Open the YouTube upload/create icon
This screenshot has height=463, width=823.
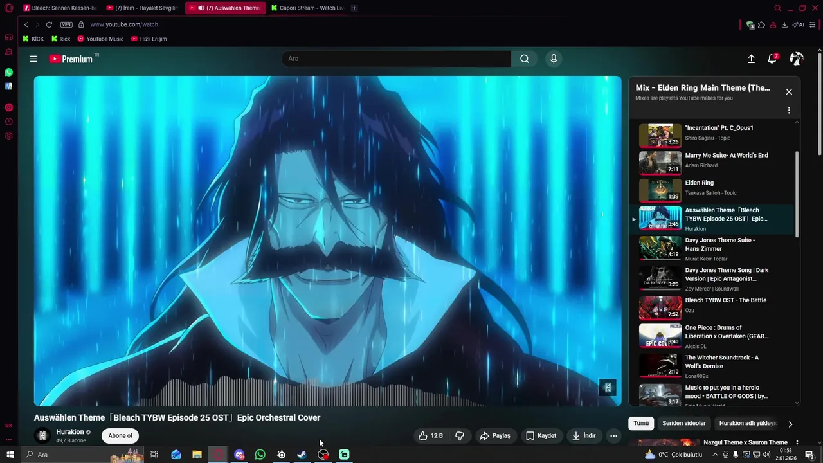point(751,59)
